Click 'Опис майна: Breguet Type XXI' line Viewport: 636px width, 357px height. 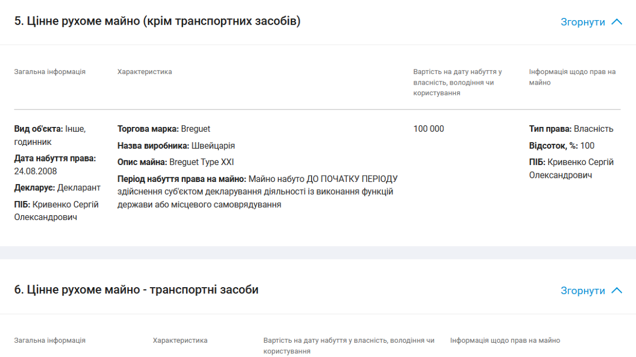(175, 162)
